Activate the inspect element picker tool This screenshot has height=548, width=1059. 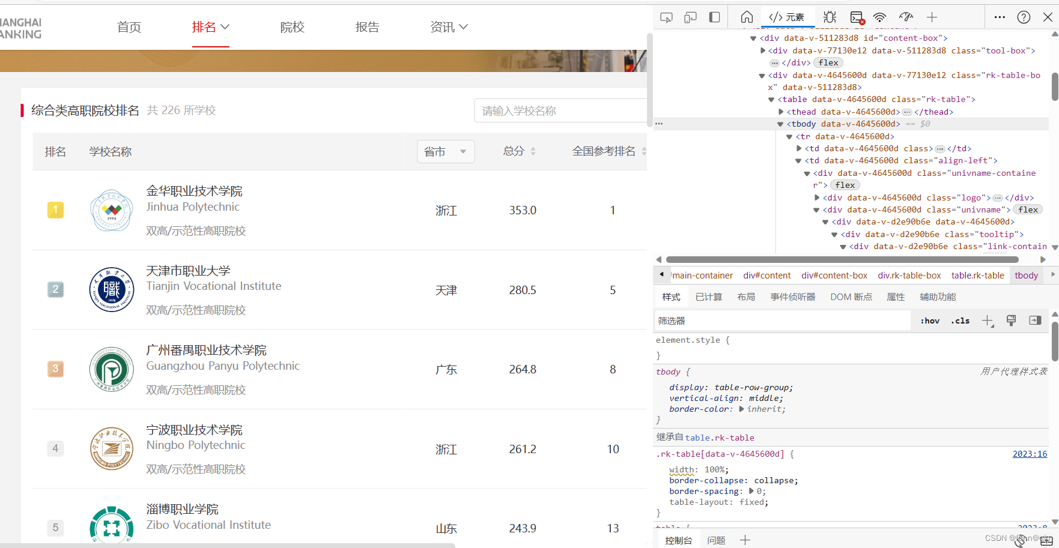pyautogui.click(x=666, y=17)
